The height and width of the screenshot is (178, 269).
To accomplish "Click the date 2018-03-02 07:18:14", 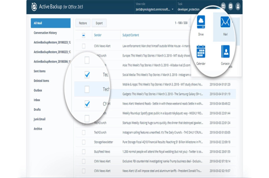I will coord(220,162).
